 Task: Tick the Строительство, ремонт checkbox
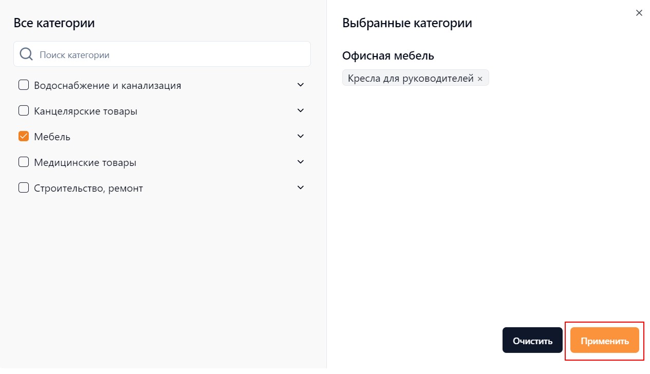(x=24, y=188)
